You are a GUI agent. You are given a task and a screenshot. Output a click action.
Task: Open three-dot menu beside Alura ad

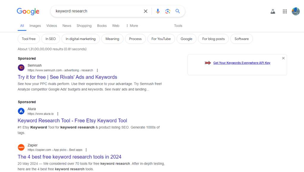coord(58,114)
